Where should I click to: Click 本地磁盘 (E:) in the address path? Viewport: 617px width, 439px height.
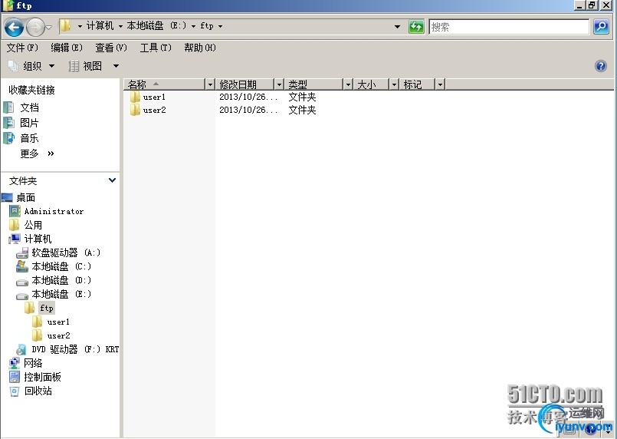coord(156,26)
